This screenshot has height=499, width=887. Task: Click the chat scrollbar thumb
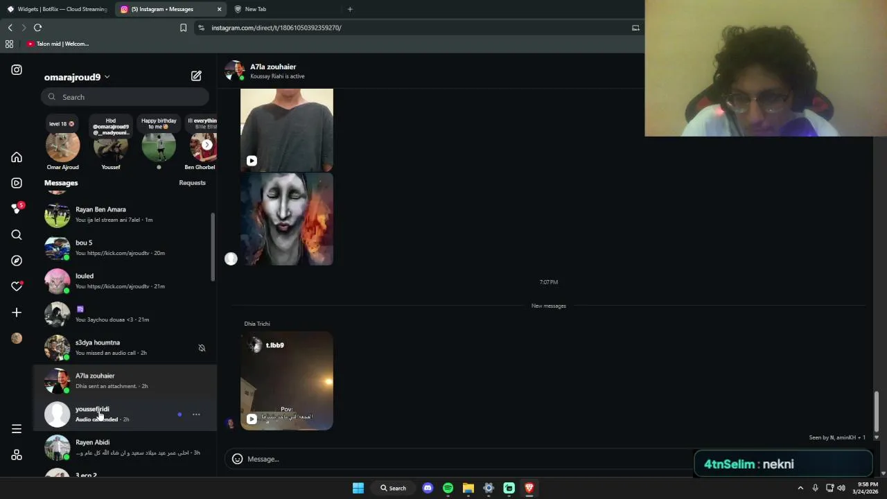(876, 411)
